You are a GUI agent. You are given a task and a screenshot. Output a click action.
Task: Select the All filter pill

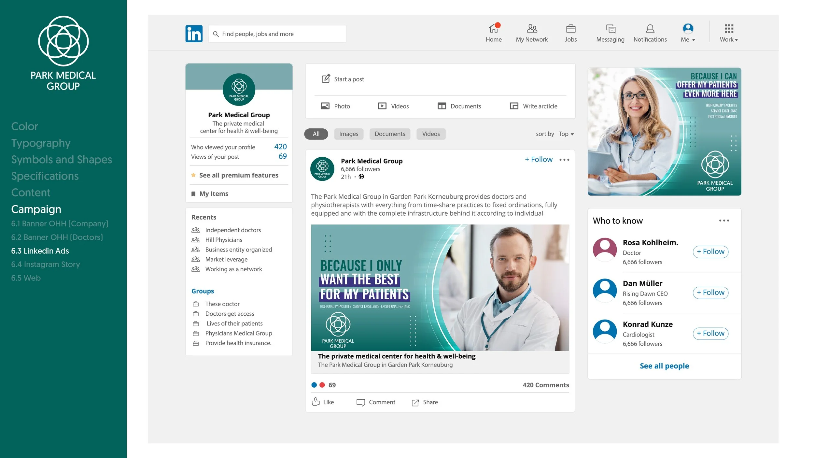click(316, 134)
